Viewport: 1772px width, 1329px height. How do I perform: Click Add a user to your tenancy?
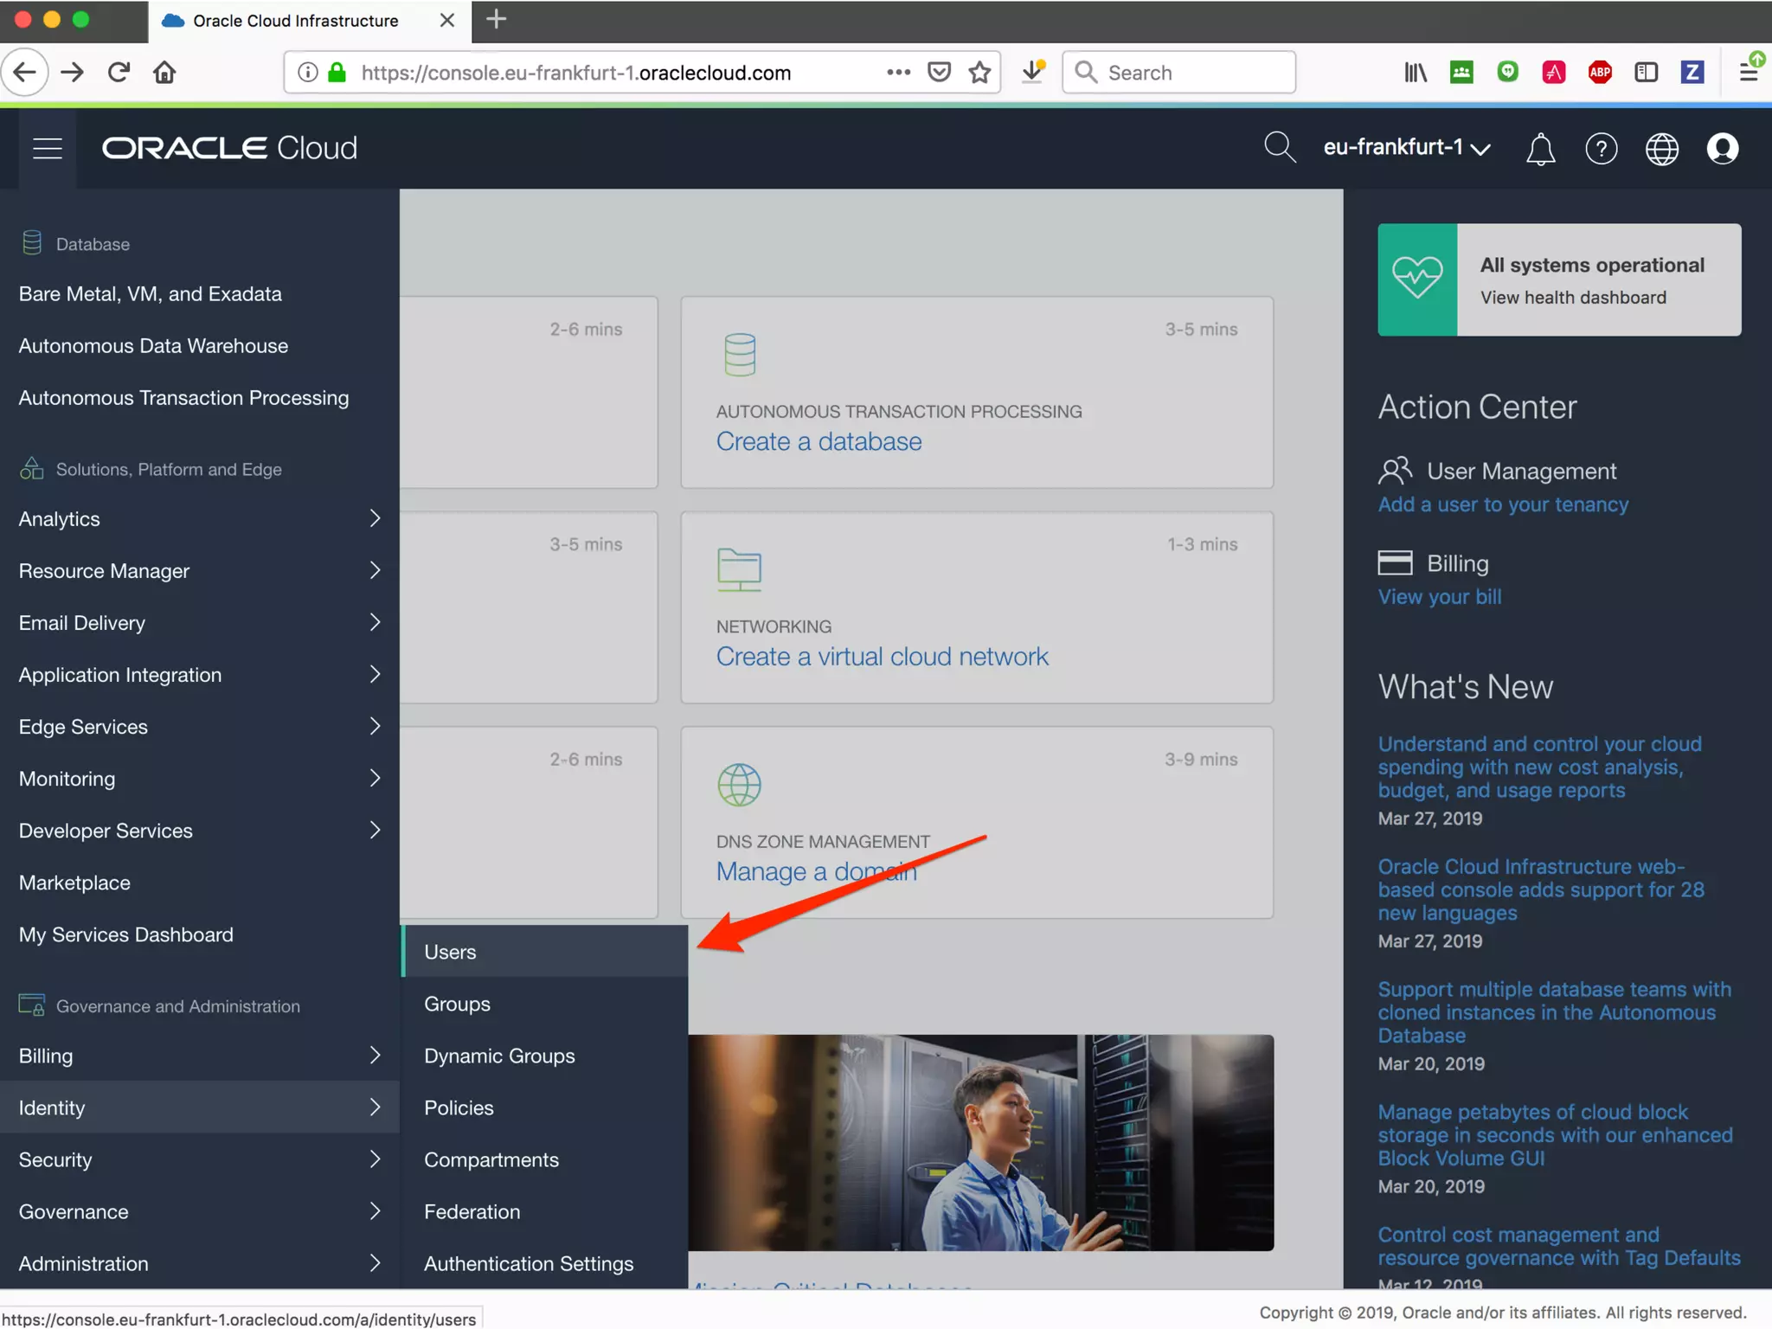(1503, 504)
